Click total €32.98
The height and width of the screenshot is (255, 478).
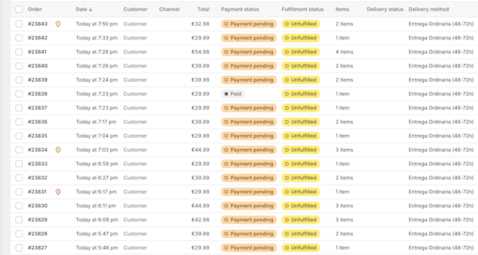tap(200, 24)
